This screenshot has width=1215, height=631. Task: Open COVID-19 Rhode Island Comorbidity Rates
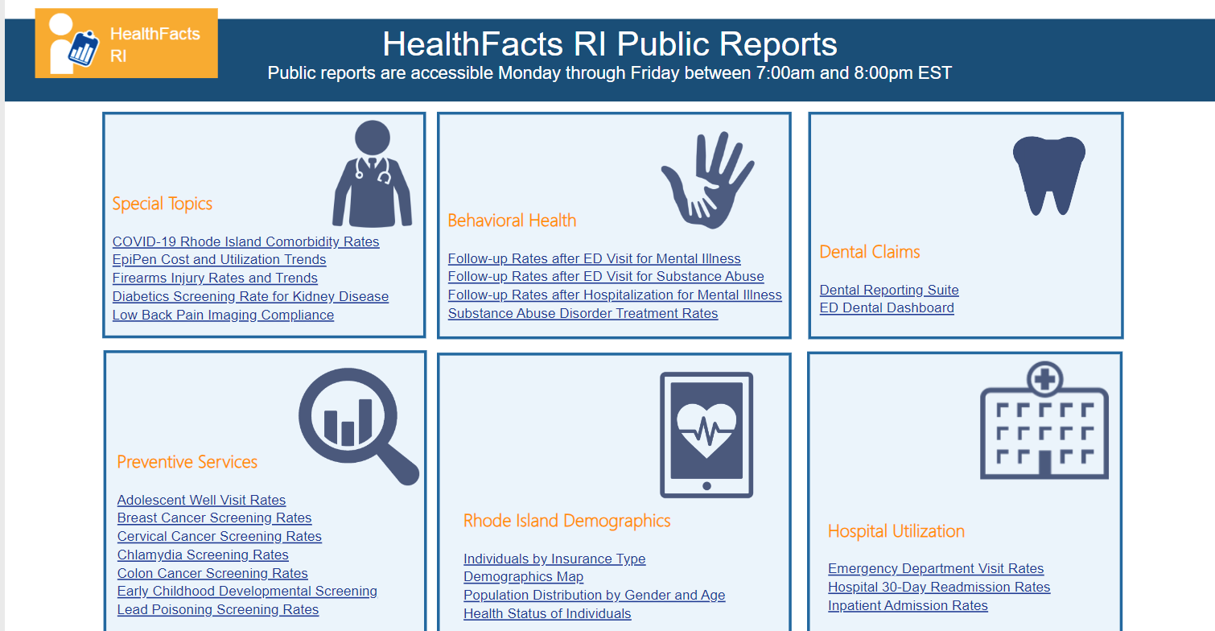(245, 241)
